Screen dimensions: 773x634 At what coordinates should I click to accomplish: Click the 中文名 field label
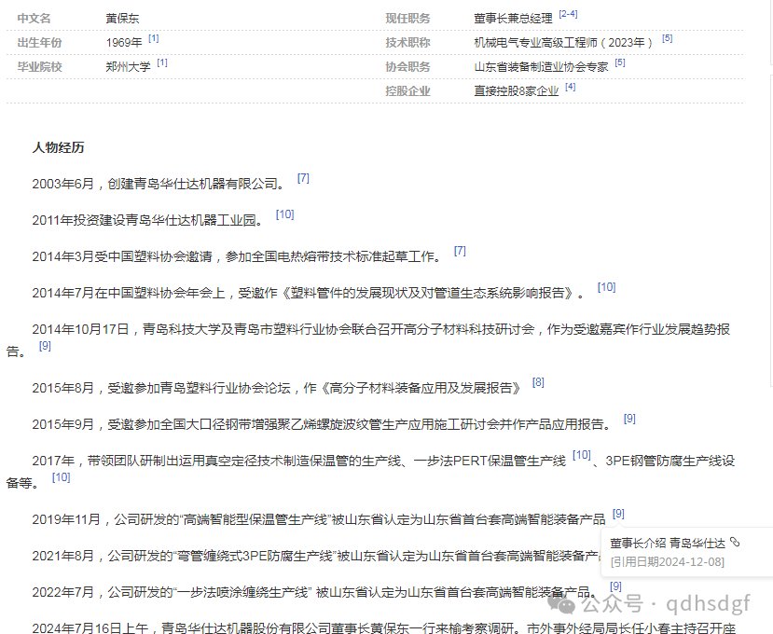pyautogui.click(x=34, y=19)
